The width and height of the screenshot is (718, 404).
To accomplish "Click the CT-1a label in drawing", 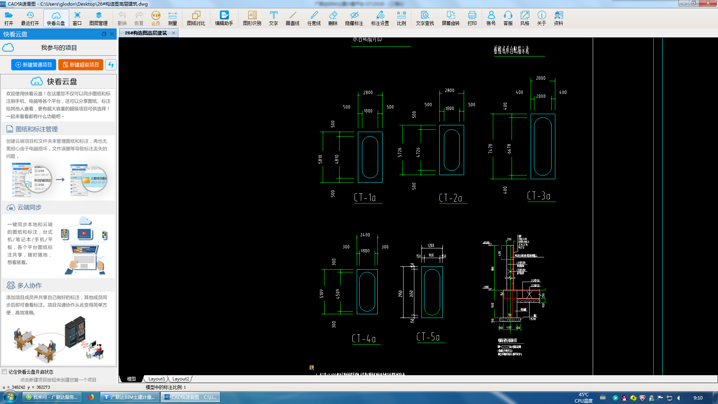I will click(365, 198).
